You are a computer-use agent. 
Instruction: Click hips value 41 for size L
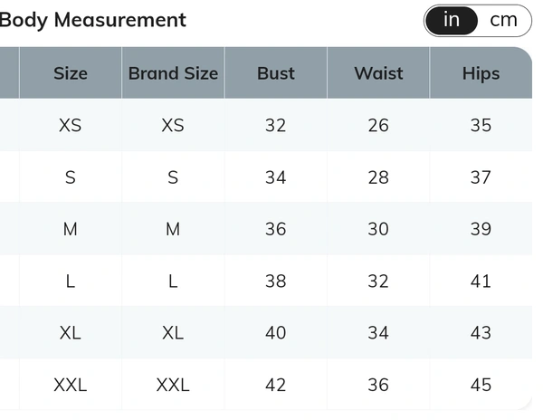pyautogui.click(x=481, y=282)
